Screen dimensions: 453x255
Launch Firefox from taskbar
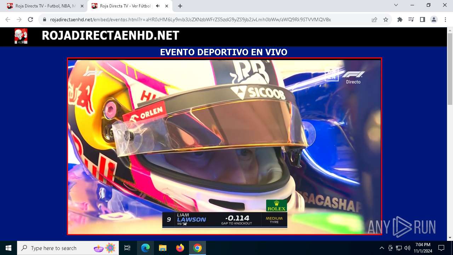(180, 248)
